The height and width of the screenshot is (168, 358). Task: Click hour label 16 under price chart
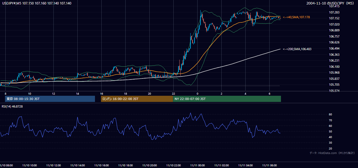pyautogui.click(x=101, y=94)
